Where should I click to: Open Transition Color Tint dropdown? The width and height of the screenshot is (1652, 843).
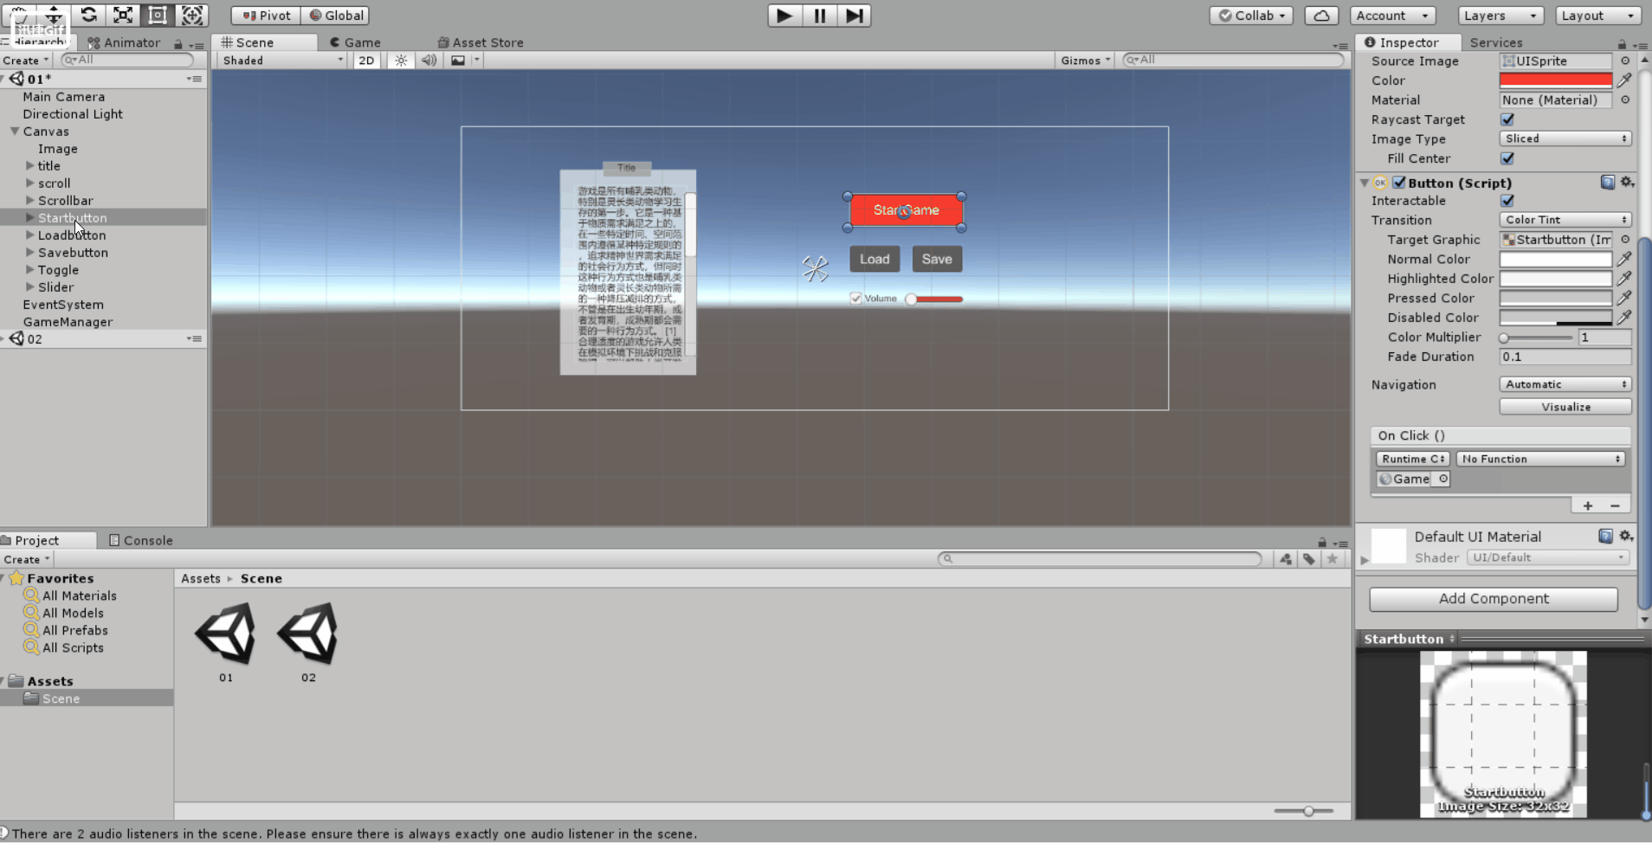(1565, 220)
